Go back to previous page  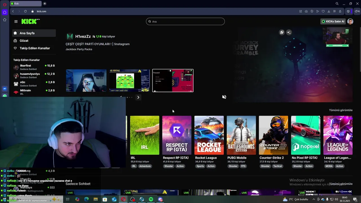[13, 11]
